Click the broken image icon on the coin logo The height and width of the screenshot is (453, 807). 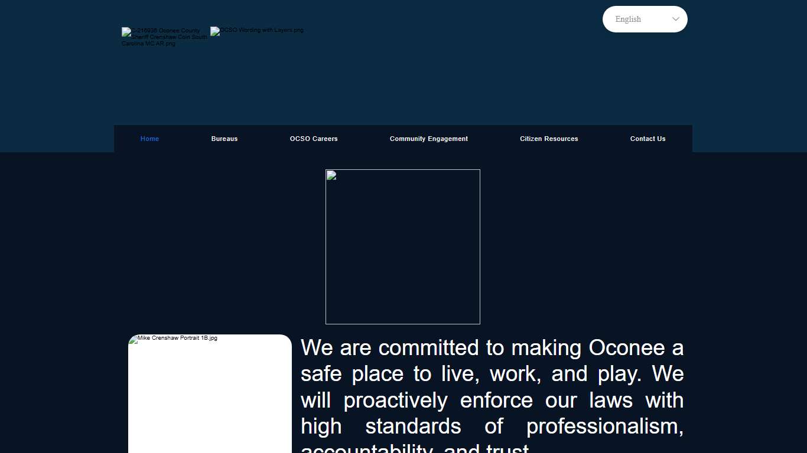coord(125,31)
